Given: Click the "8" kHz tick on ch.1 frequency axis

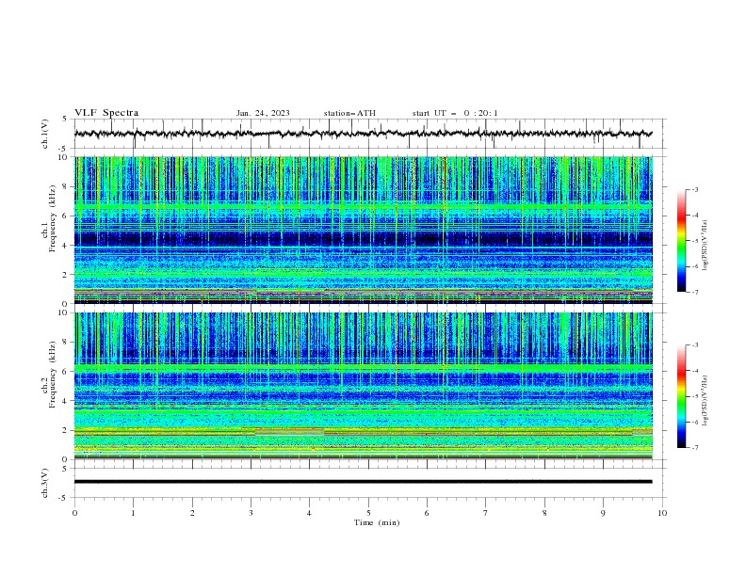Looking at the screenshot, I should click(x=66, y=186).
